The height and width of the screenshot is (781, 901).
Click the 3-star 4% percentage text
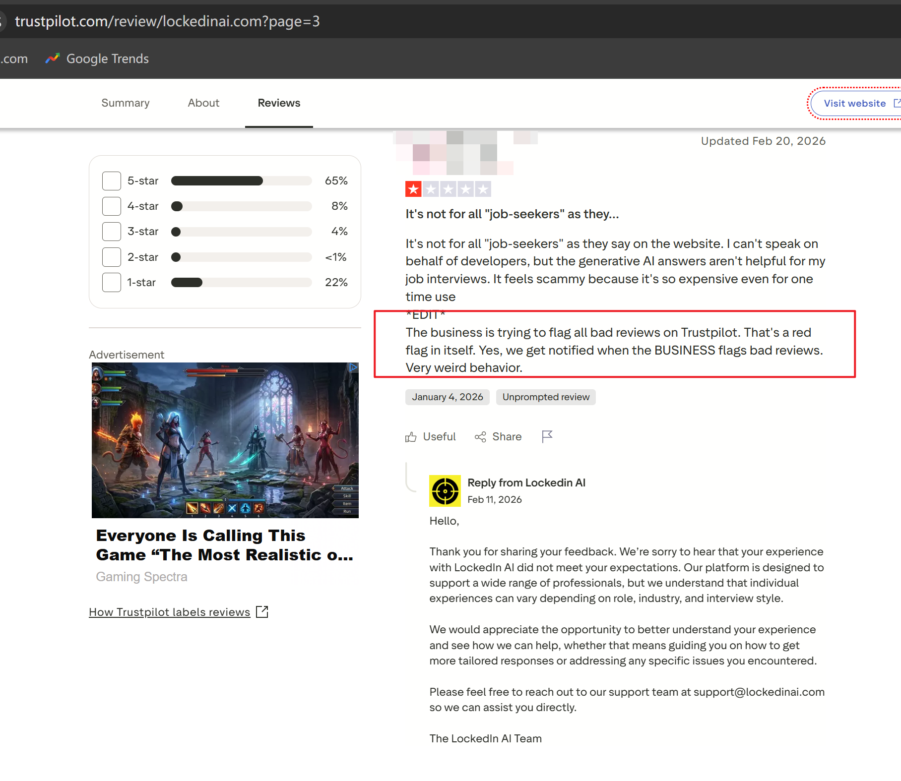click(x=339, y=232)
